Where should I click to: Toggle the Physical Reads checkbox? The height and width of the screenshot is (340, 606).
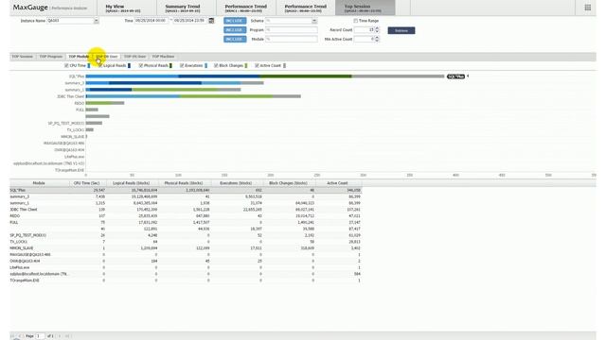coord(141,65)
